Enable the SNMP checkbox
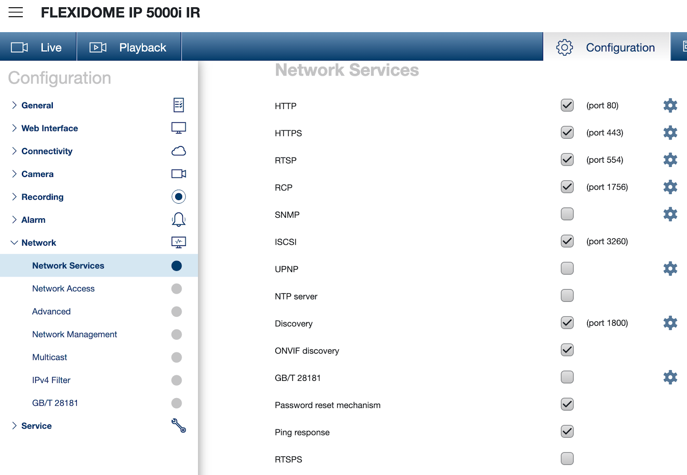This screenshot has height=475, width=687. (567, 214)
